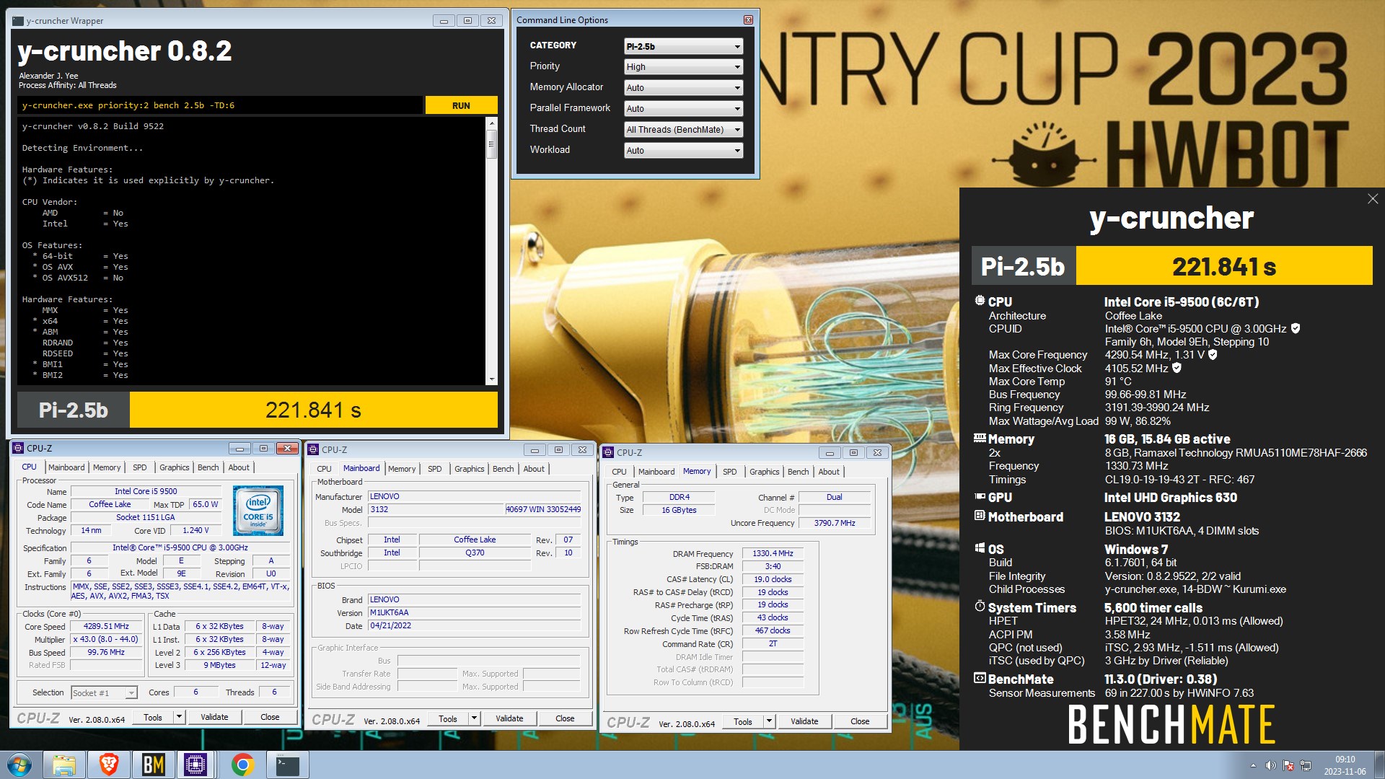Viewport: 1385px width, 779px height.
Task: Expand the Memory Allocator dropdown
Action: (x=683, y=88)
